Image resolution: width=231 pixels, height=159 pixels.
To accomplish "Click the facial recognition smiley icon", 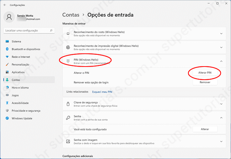I will pyautogui.click(x=68, y=34).
